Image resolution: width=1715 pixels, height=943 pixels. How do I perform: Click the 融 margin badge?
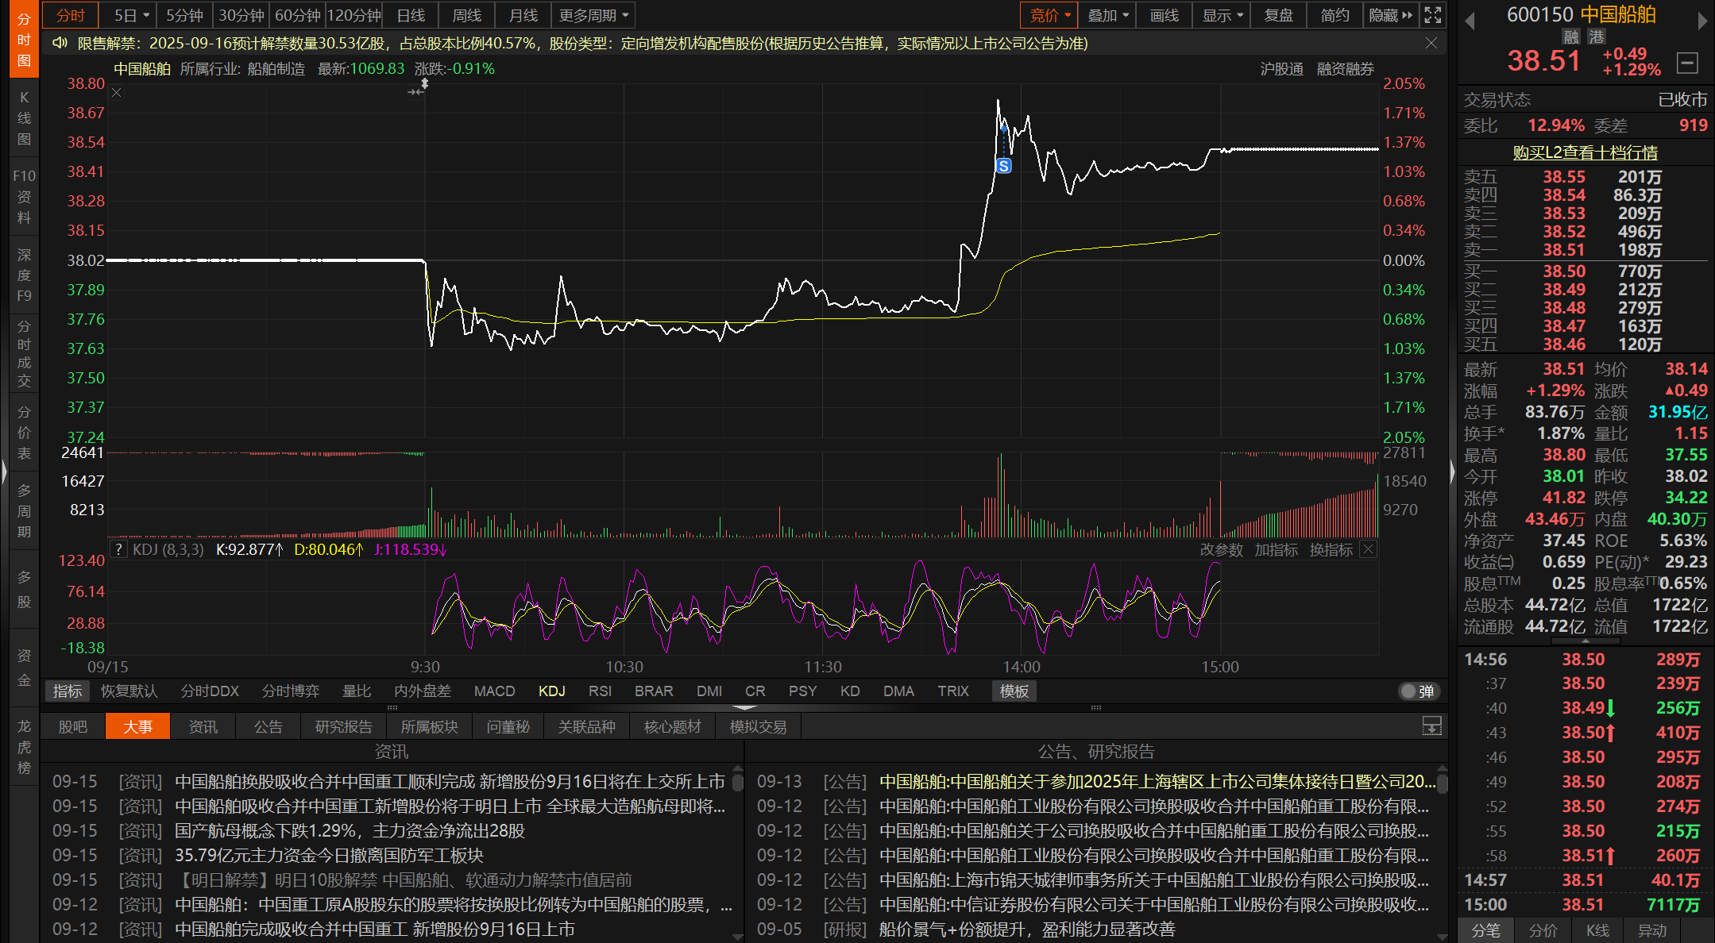[1570, 37]
